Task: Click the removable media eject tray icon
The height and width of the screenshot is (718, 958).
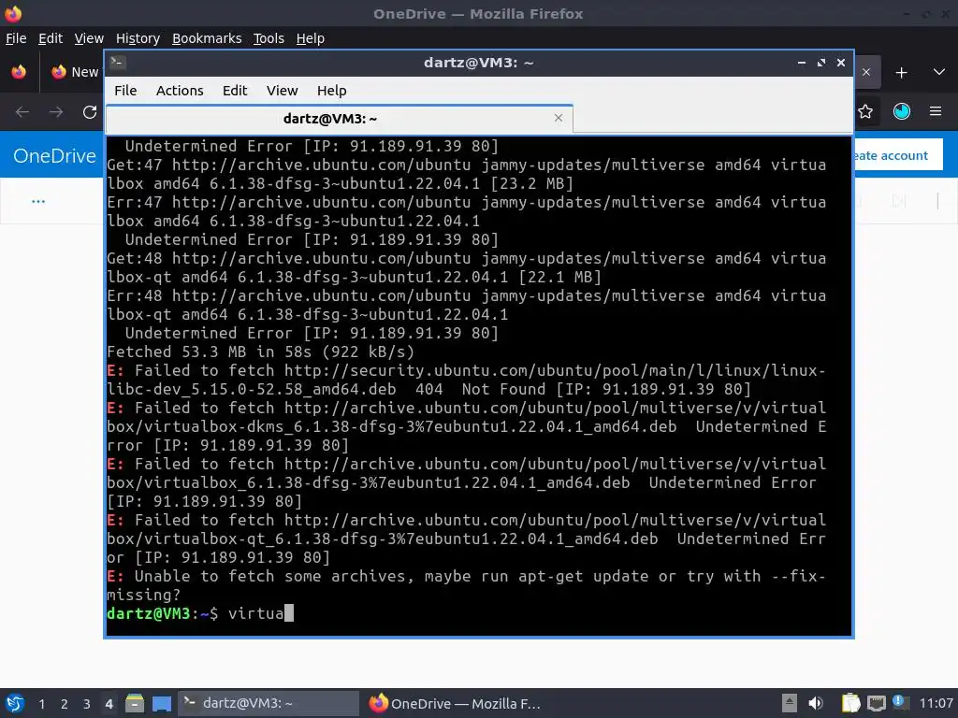Action: (790, 703)
